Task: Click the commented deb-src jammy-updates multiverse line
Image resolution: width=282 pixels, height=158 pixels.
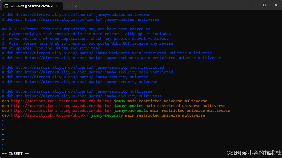Action: (x=81, y=19)
